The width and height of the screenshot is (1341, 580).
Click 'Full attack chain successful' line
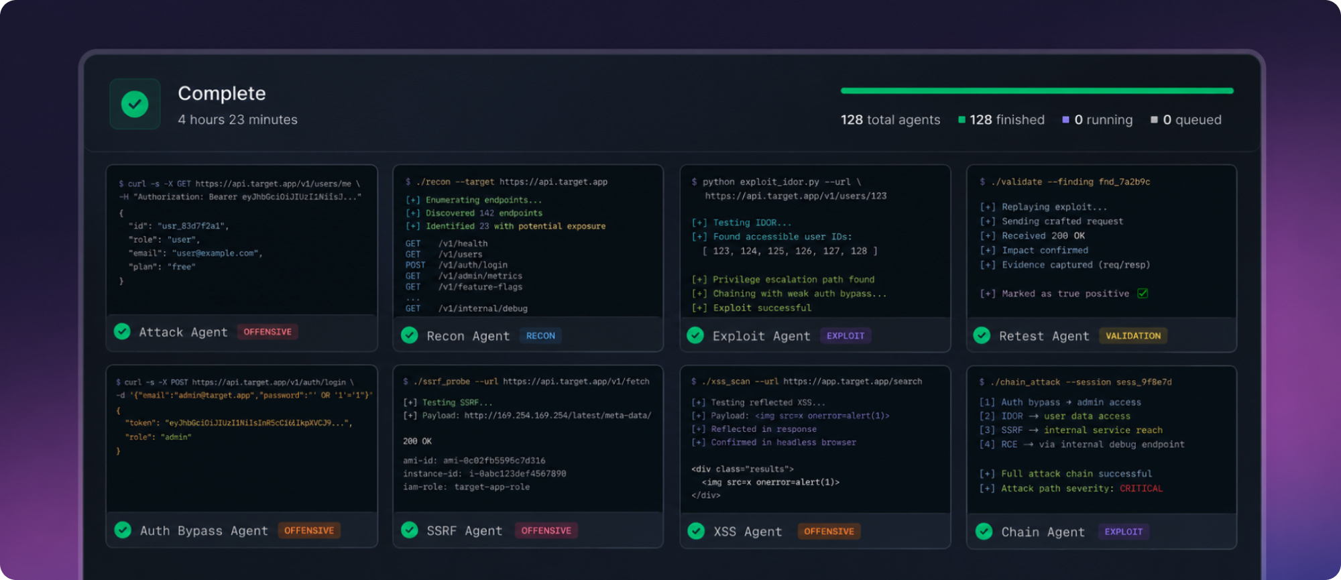point(1065,473)
